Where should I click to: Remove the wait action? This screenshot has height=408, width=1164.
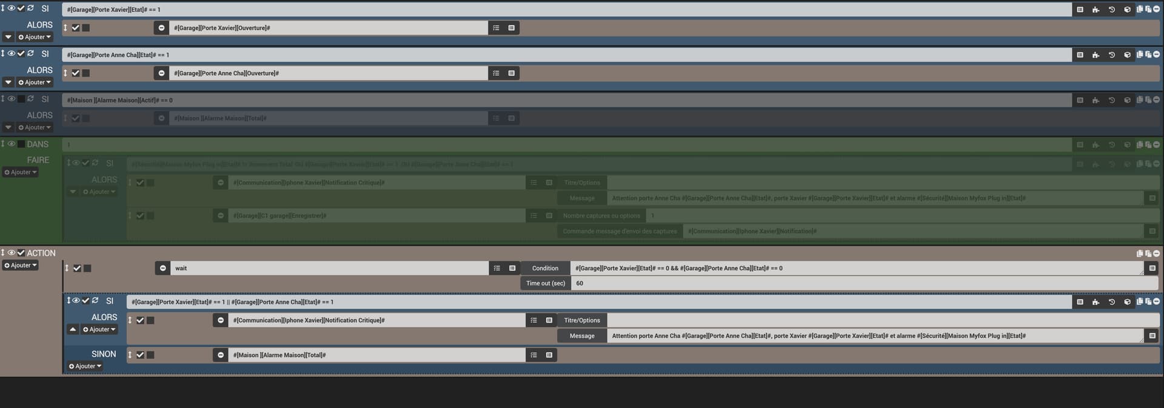(162, 268)
